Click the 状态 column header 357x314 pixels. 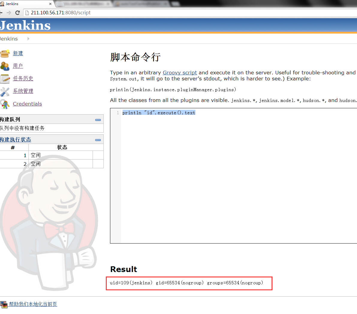tap(62, 148)
